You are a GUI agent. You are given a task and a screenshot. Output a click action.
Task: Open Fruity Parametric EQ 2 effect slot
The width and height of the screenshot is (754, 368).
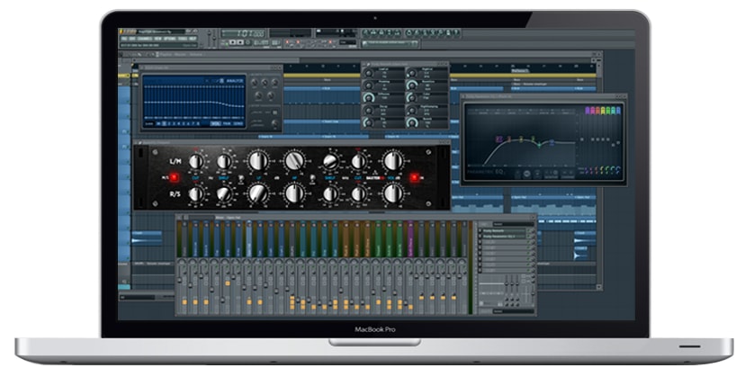(504, 237)
